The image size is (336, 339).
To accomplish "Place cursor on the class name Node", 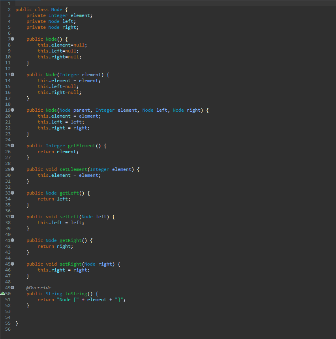I will 56,9.
